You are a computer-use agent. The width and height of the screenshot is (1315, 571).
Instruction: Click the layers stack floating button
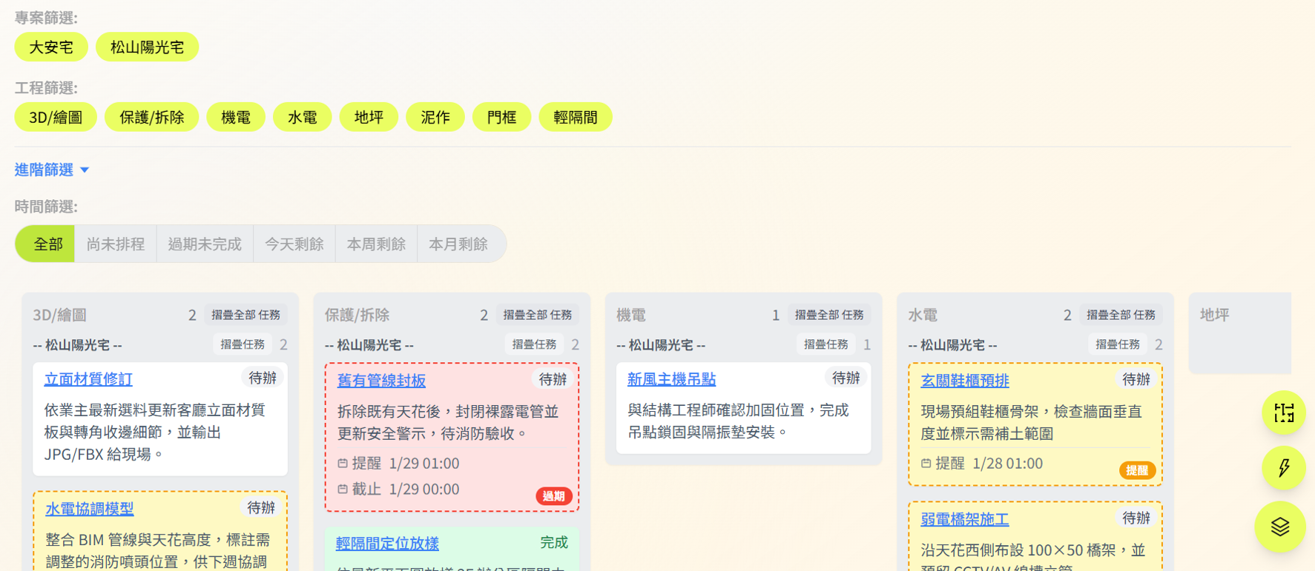click(x=1279, y=527)
